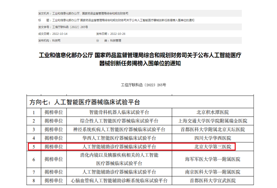This screenshot has width=277, height=188.
Task: Click cell 四川大学华西医院
Action: pyautogui.click(x=213, y=138)
